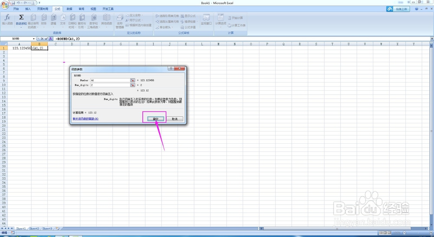Click the OK (确定) dialog button

point(155,119)
